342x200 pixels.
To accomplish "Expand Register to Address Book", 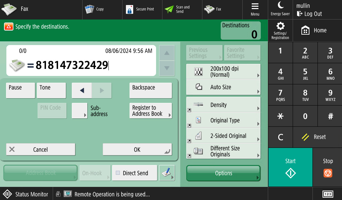I will coord(151,111).
